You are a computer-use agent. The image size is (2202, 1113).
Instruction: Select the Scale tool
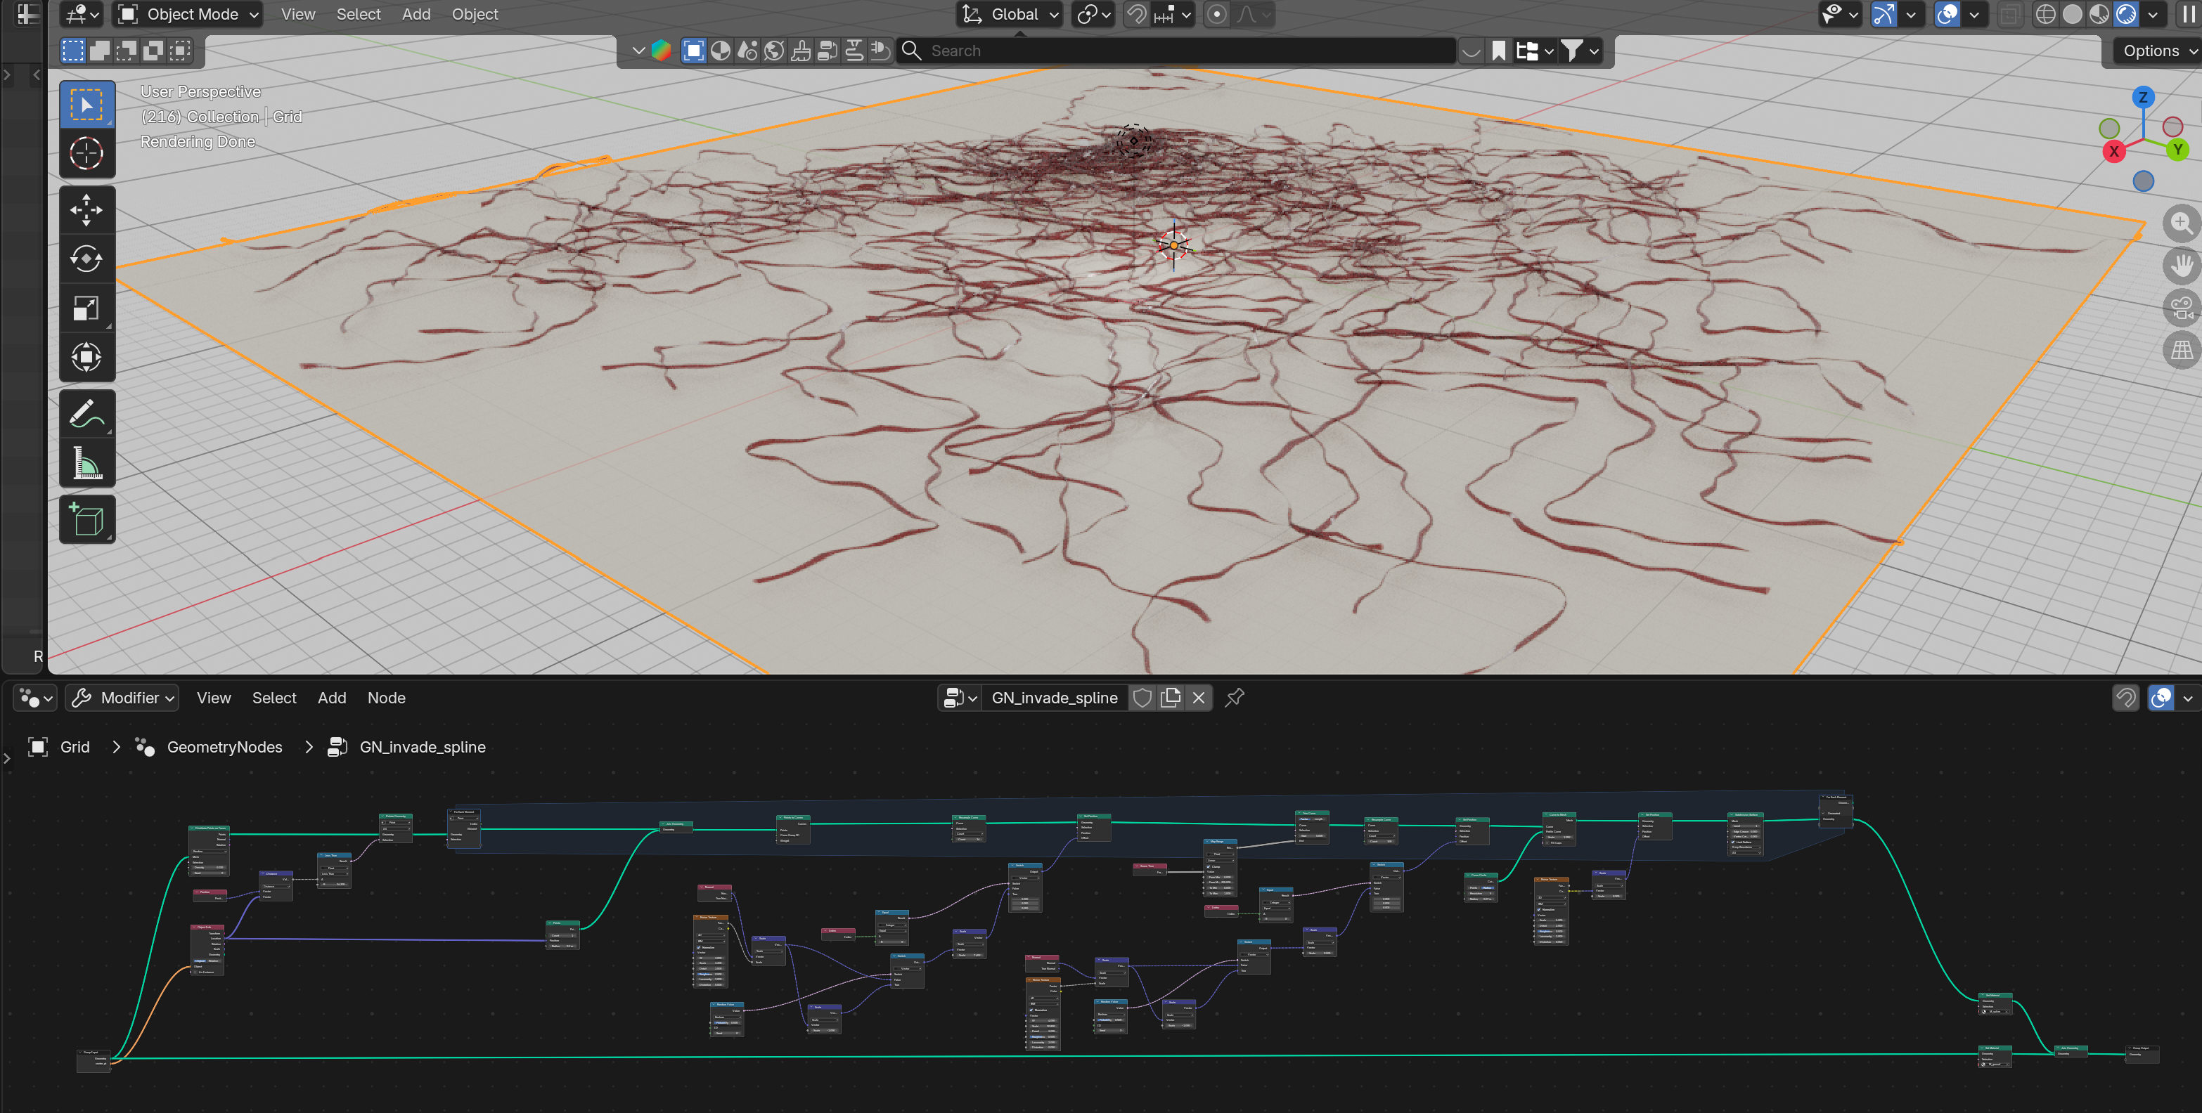pos(86,308)
